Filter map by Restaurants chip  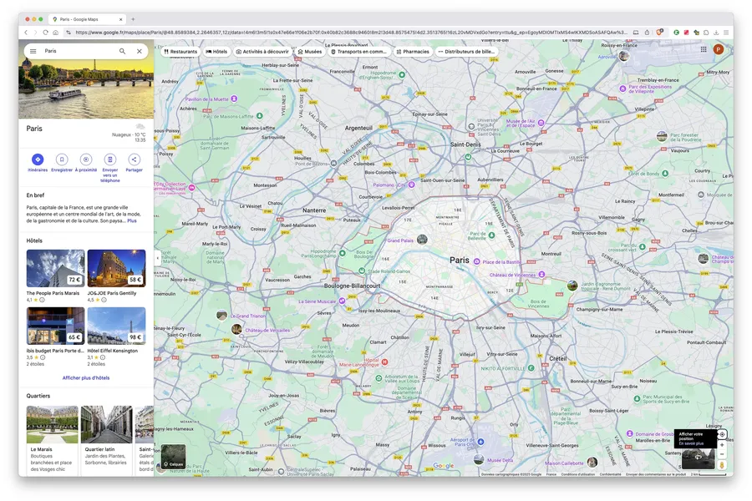tap(180, 51)
